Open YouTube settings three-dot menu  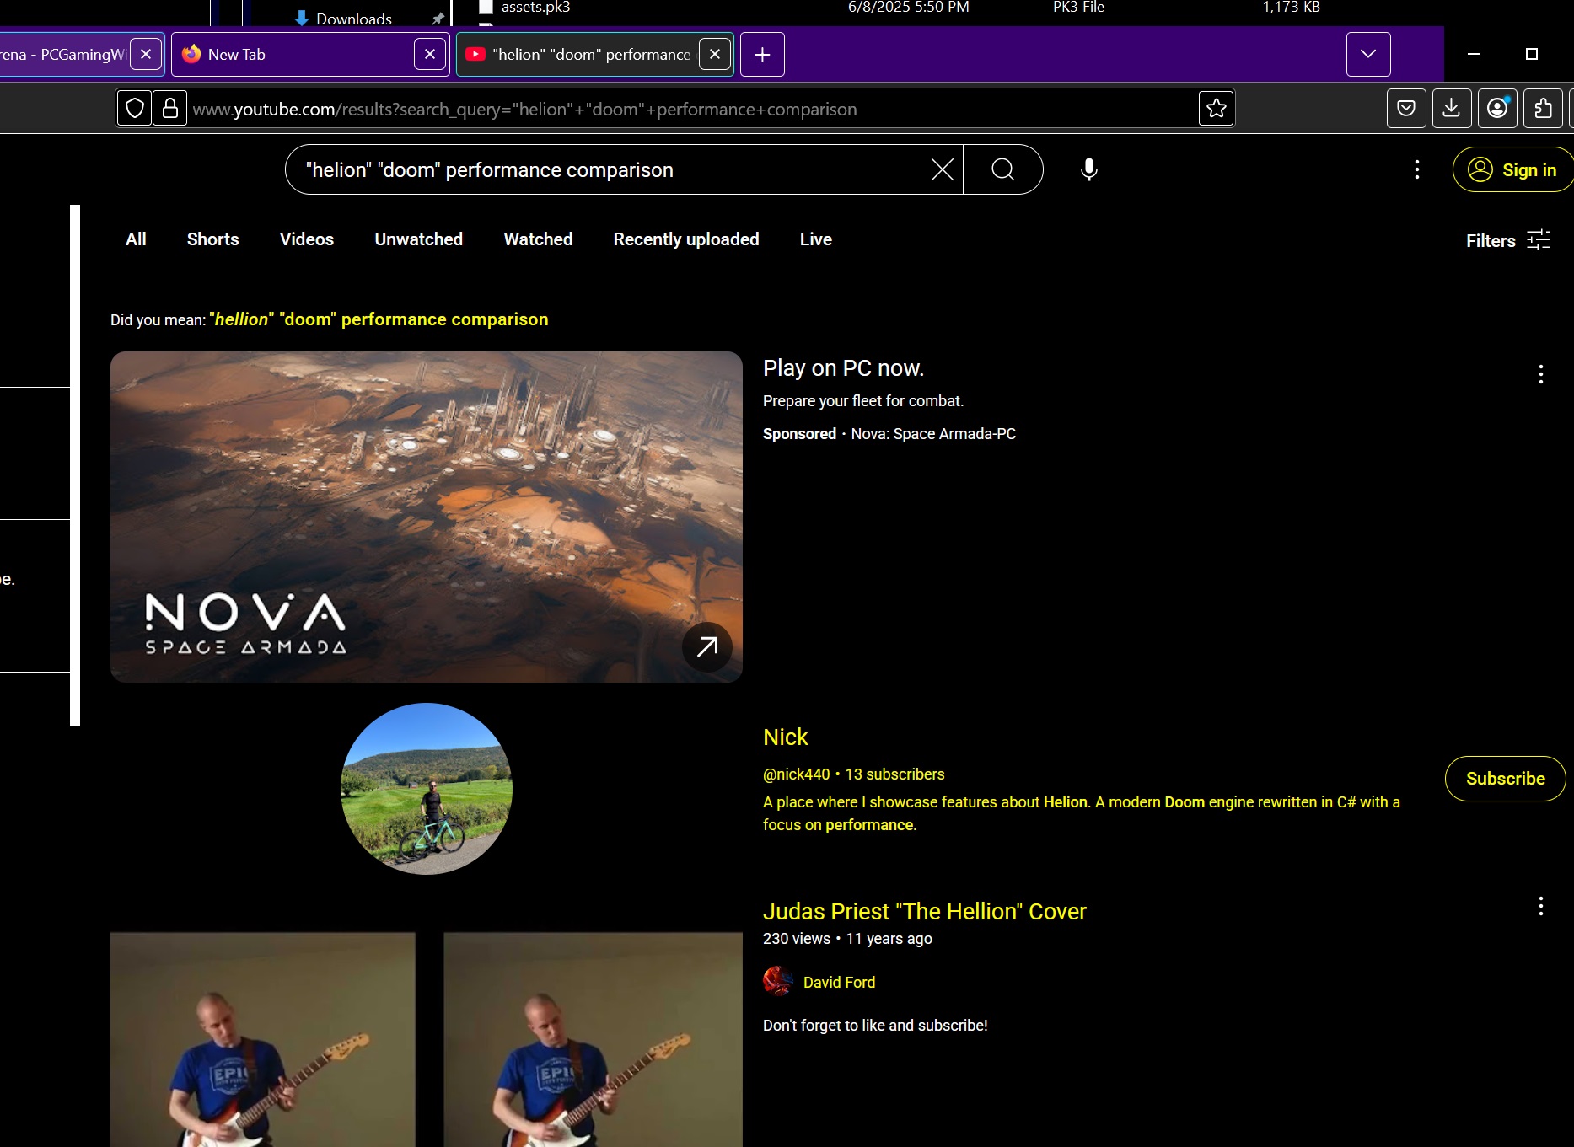pyautogui.click(x=1416, y=169)
